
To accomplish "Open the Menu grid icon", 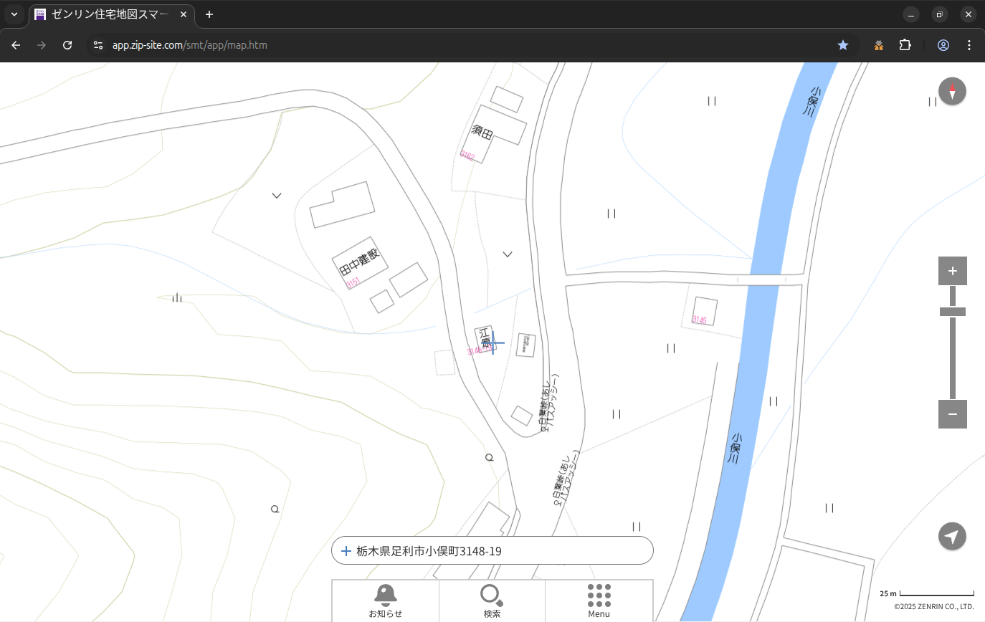I will pyautogui.click(x=599, y=601).
